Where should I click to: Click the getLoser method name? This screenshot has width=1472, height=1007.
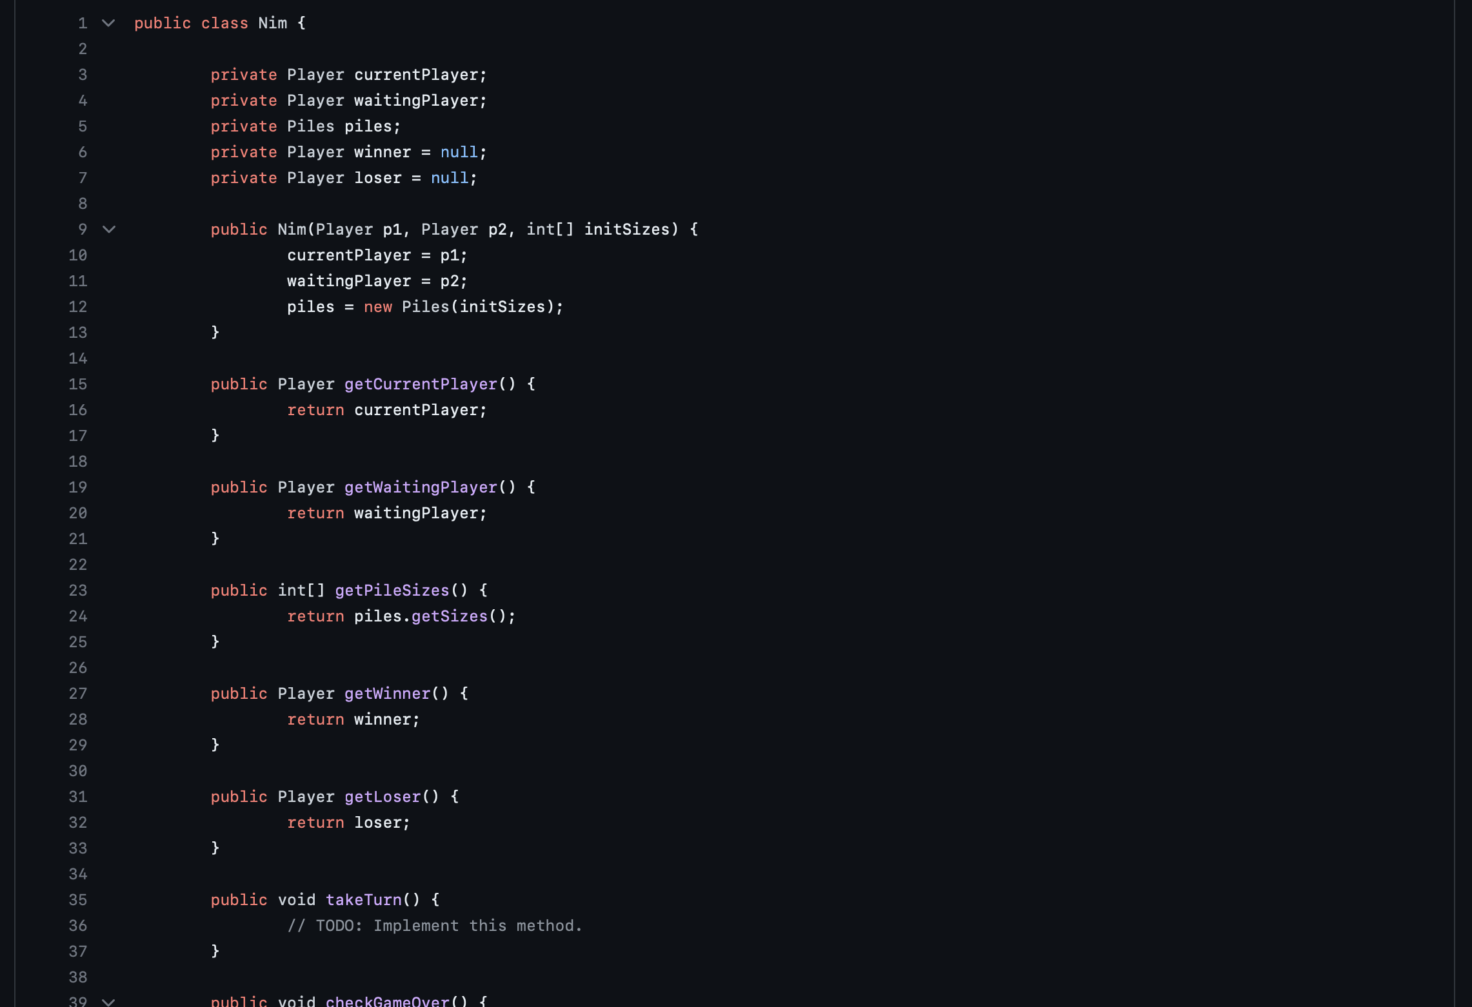click(383, 797)
